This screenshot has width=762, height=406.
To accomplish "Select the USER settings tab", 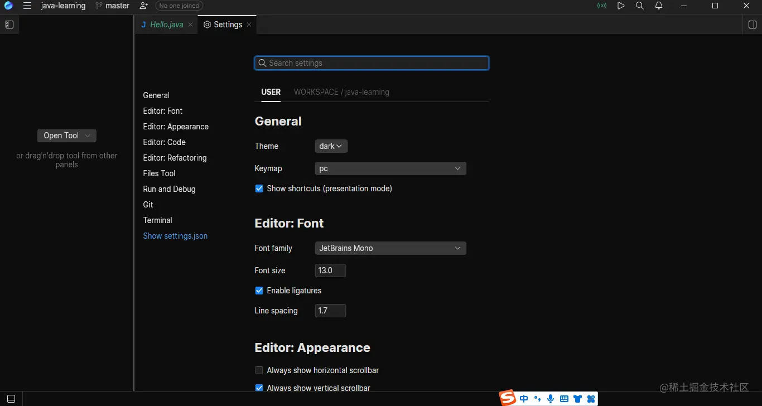I will coord(271,92).
